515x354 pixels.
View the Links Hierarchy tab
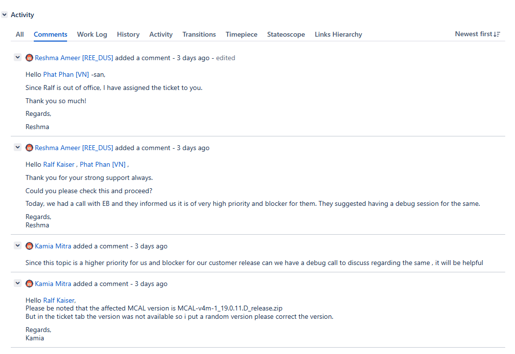pyautogui.click(x=338, y=34)
